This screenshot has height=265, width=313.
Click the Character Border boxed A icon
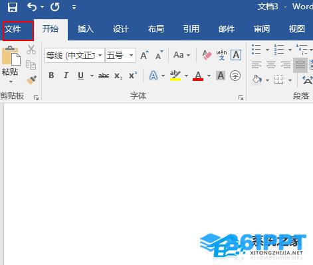click(x=236, y=55)
